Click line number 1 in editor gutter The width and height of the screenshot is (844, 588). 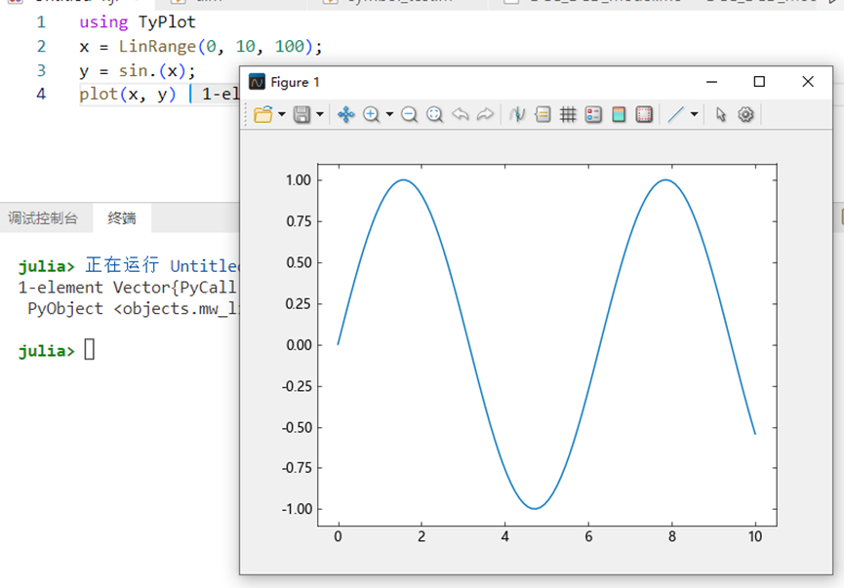click(41, 22)
